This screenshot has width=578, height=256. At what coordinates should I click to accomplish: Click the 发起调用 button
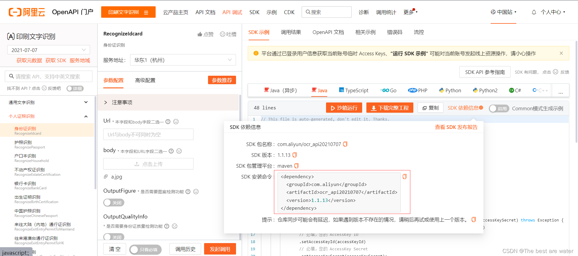point(220,249)
